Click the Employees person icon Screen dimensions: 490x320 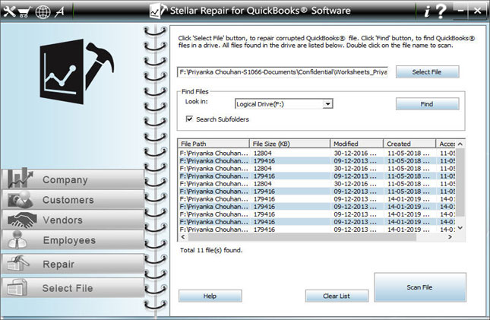(x=17, y=240)
